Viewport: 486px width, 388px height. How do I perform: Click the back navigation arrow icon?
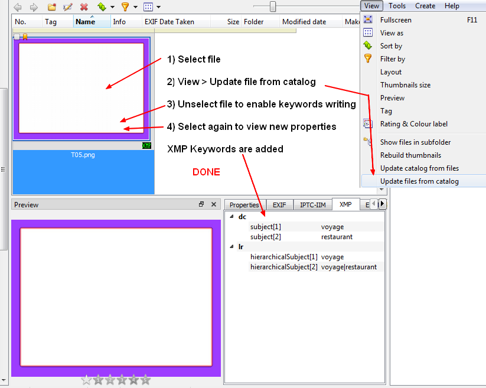tap(17, 7)
